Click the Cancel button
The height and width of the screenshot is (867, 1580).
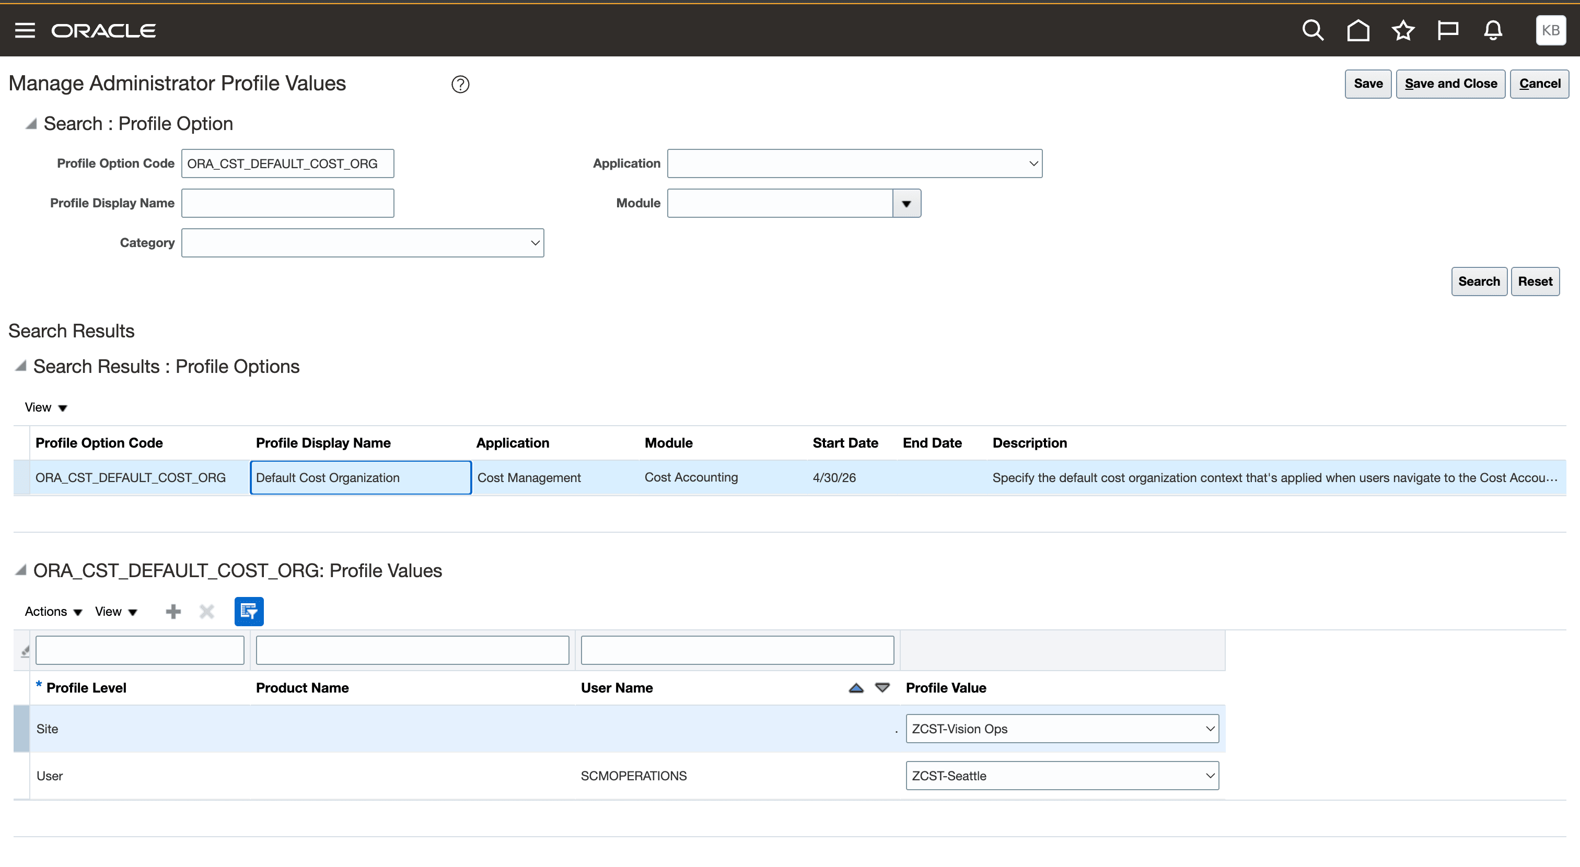tap(1539, 84)
